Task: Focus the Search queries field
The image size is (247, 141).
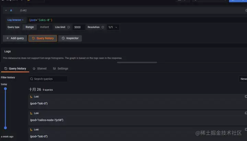Action: [x=48, y=79]
